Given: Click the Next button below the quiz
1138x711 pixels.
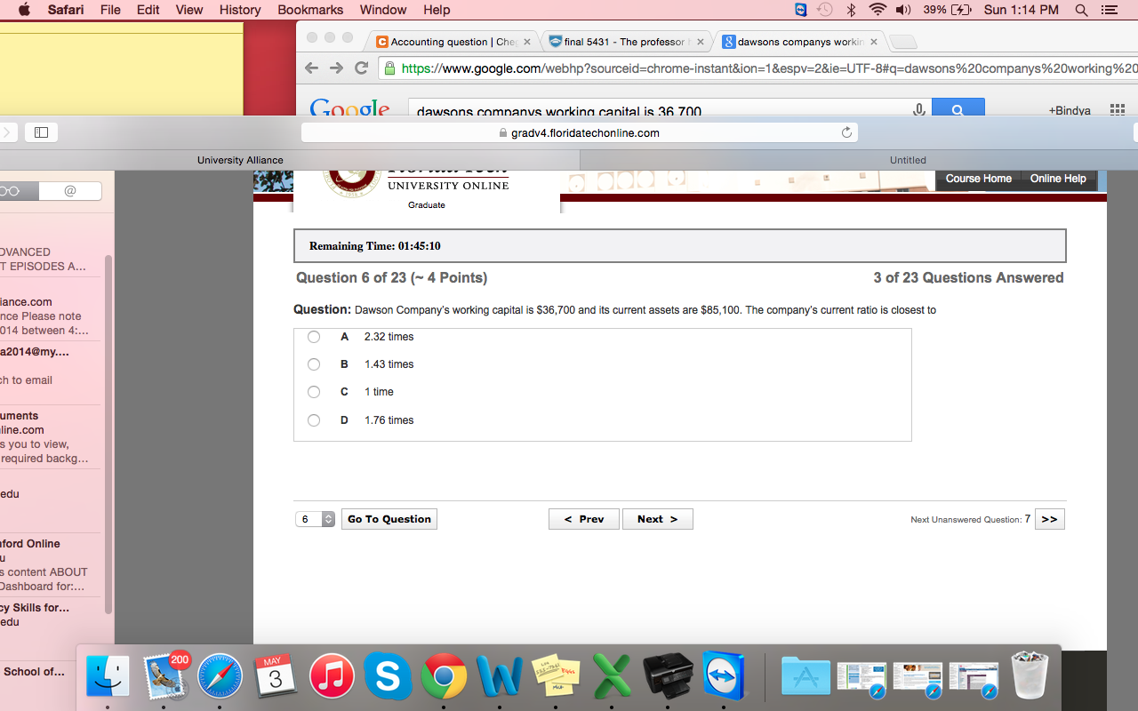Looking at the screenshot, I should [657, 518].
